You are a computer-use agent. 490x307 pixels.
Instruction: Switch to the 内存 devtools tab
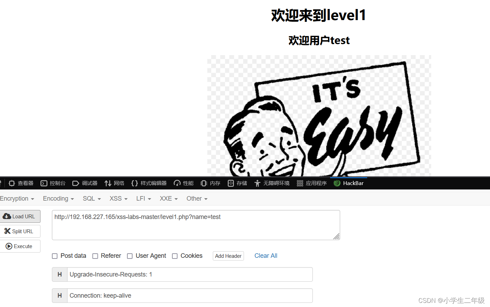tap(210, 183)
